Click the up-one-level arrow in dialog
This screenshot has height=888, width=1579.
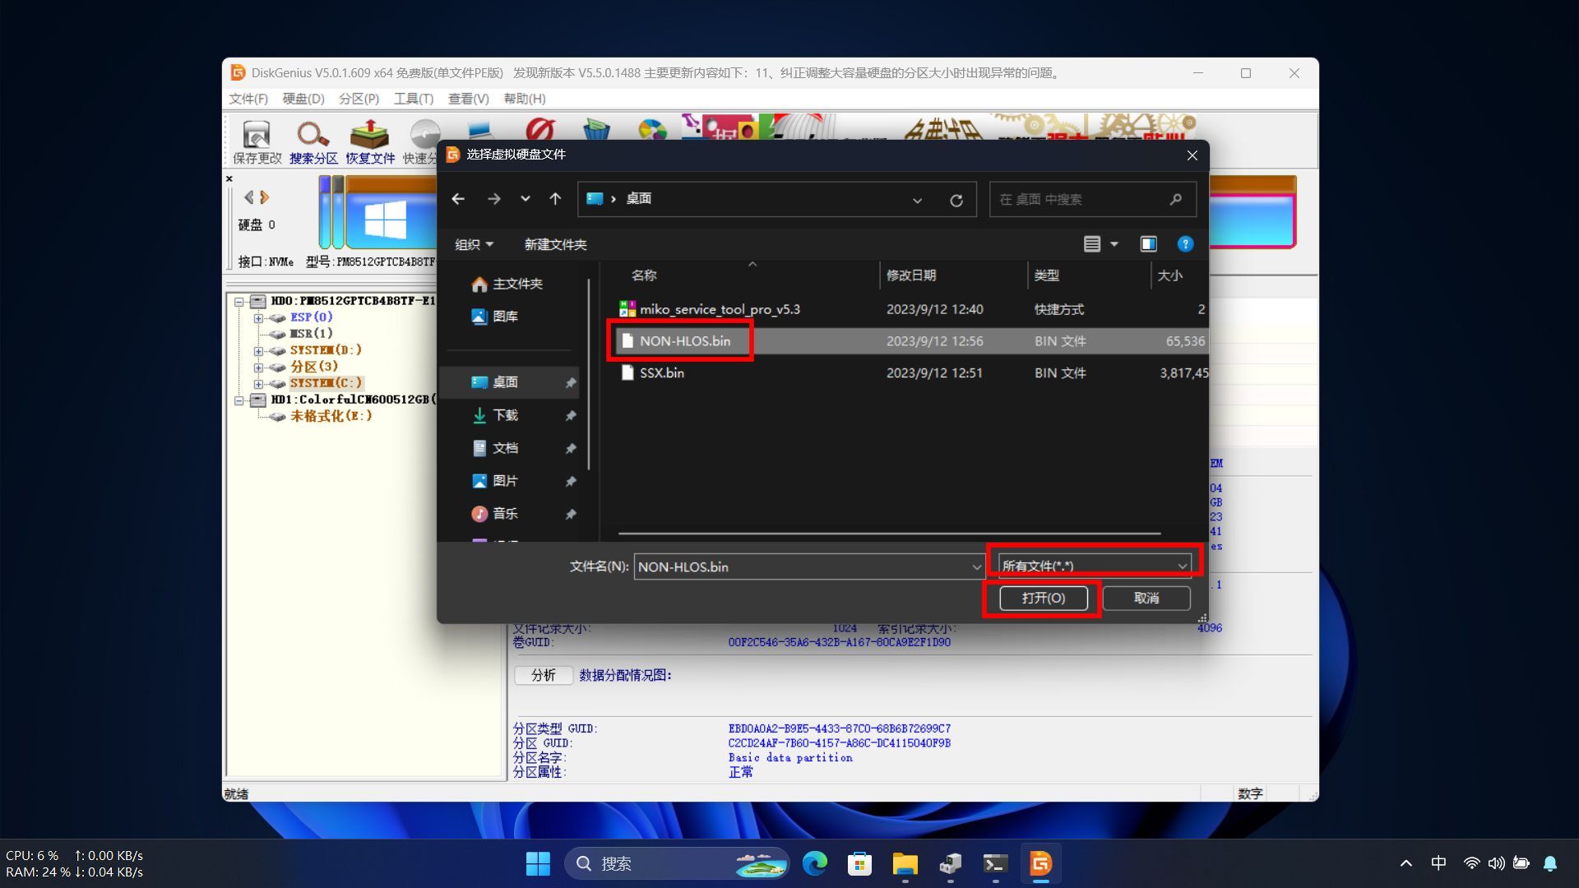coord(555,199)
